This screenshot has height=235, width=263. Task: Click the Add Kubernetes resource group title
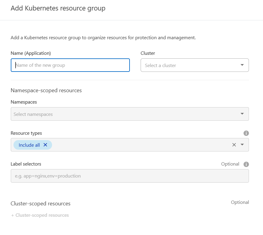[x=58, y=8]
